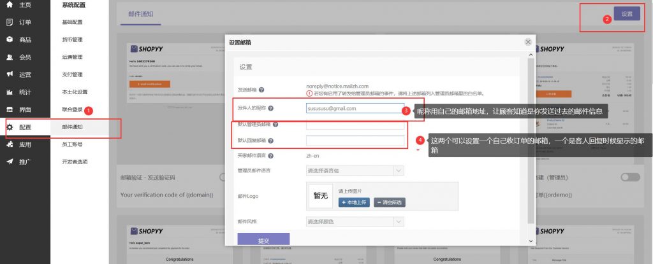Open the 推广 paper plane icon
Viewport: 653px width, 264px height.
coord(10,162)
